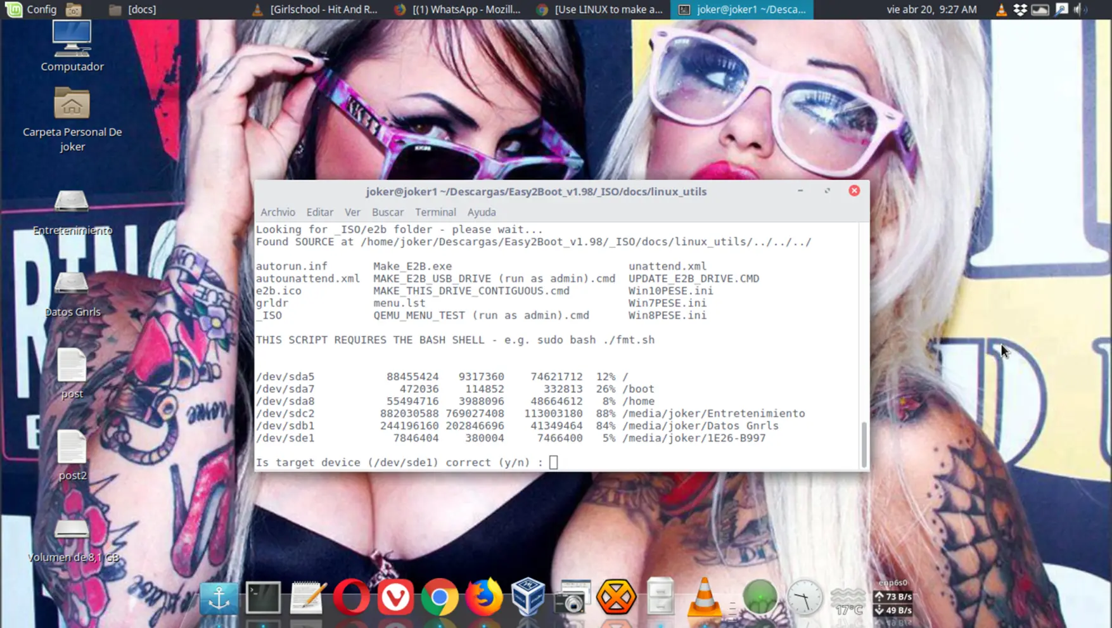The height and width of the screenshot is (628, 1112).
Task: Click the date and time in the panel
Action: click(x=931, y=10)
